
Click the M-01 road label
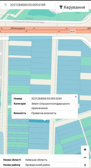pos(73,32)
